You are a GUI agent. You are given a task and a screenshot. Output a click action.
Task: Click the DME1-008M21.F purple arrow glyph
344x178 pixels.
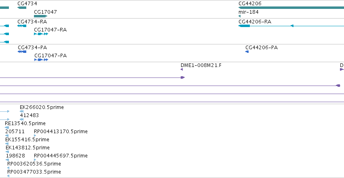[181, 69]
